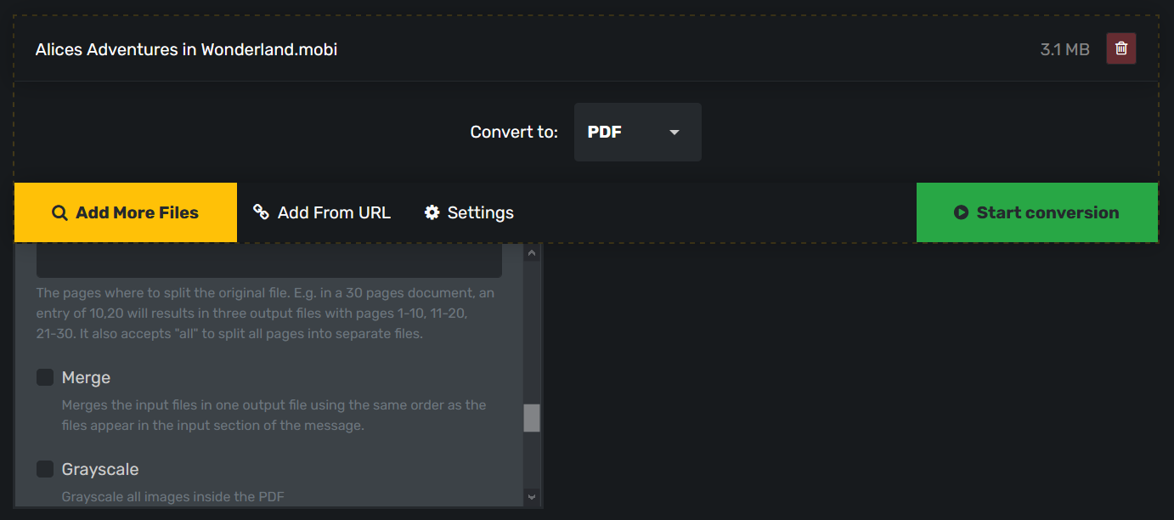1174x520 pixels.
Task: Click the Grayscale option label
Action: click(100, 469)
